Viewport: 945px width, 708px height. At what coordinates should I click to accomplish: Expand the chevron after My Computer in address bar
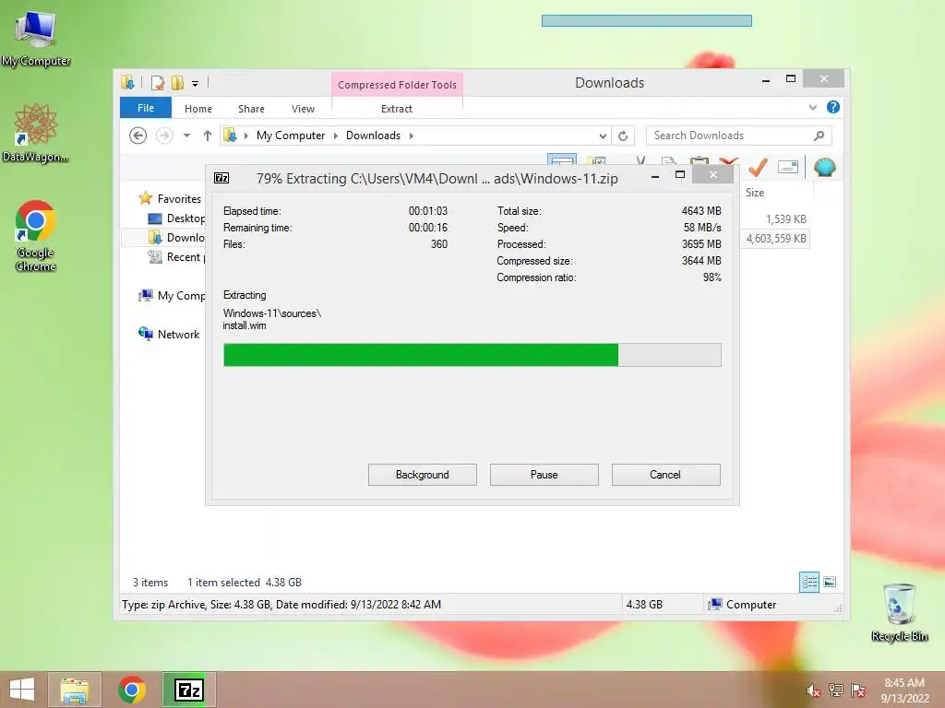click(336, 136)
